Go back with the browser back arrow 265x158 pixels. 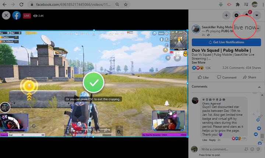(4, 4)
